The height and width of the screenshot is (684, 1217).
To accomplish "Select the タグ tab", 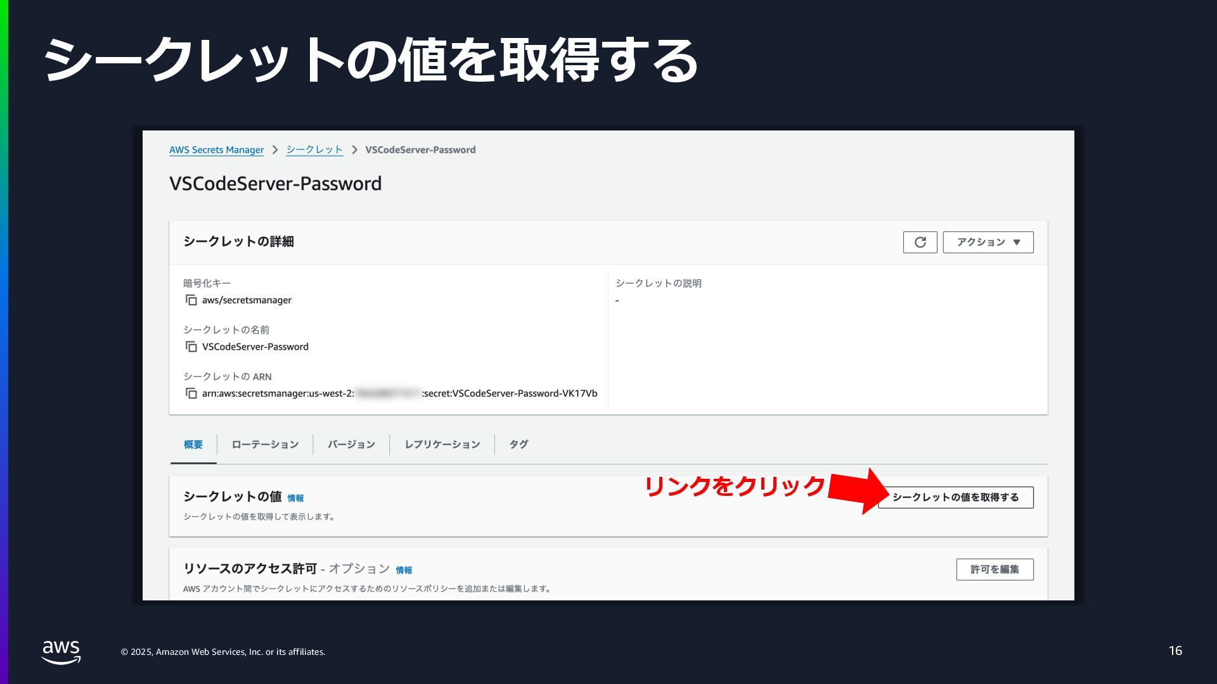I will click(518, 445).
